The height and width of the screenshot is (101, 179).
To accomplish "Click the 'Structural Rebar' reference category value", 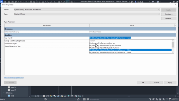I will tap(95, 32).
